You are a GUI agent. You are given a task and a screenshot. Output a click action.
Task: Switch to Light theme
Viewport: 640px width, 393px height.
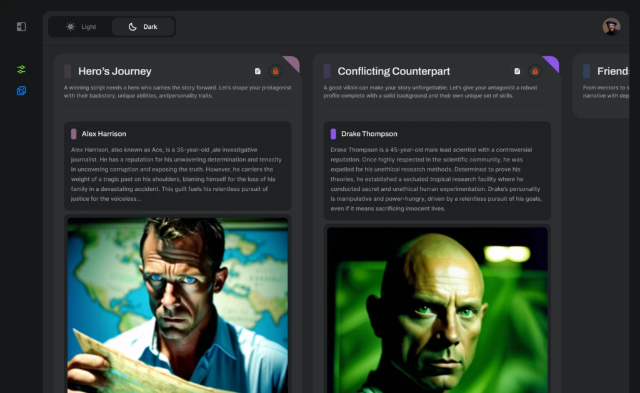81,26
